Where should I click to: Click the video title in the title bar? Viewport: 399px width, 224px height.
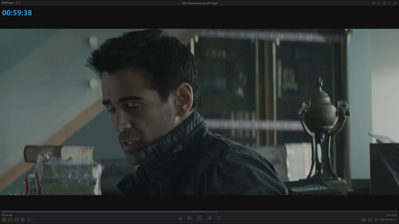coord(199,3)
